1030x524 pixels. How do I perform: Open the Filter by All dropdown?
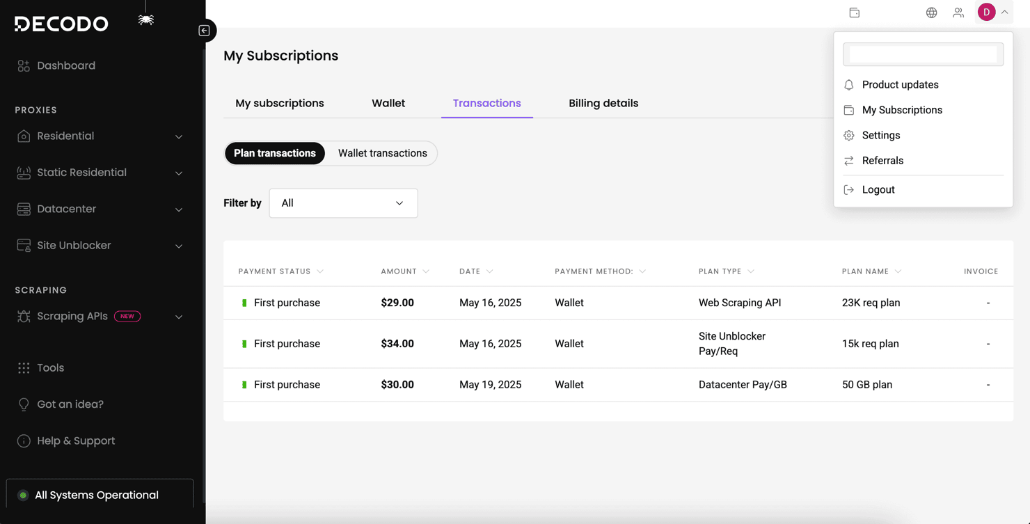point(343,203)
